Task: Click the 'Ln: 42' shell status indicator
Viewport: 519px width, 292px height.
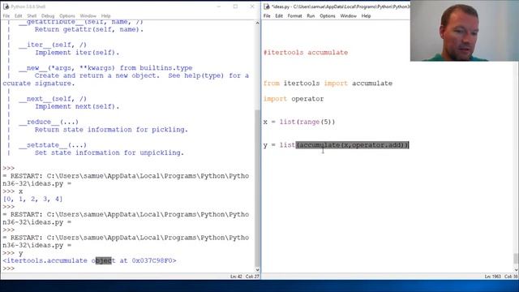Action: (x=236, y=277)
